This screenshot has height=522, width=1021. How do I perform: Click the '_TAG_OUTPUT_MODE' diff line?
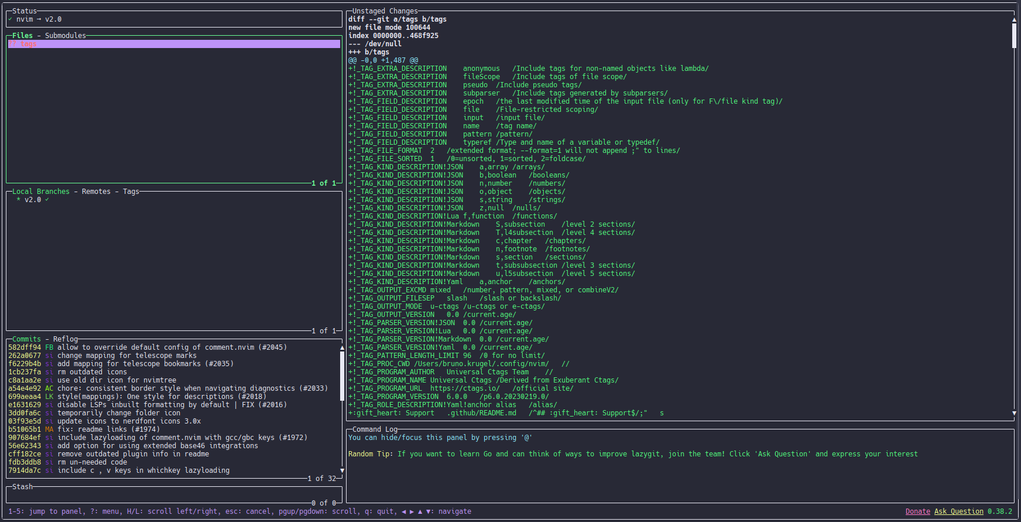(447, 306)
